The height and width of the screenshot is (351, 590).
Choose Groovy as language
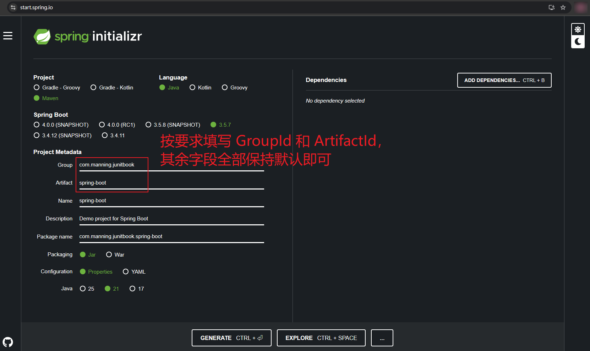(x=235, y=88)
